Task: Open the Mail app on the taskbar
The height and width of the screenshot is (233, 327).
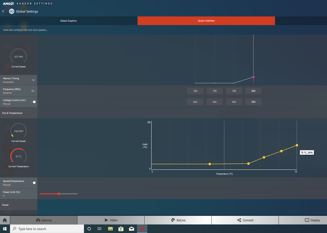Action: click(132, 229)
